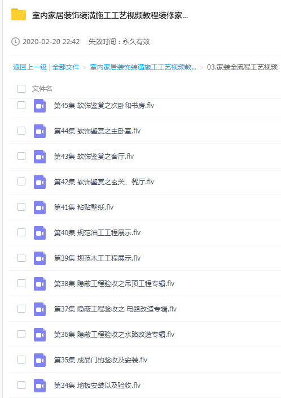Click video icon beside 第43集 软饰鉴赏之客厅
The image size is (281, 398).
coord(40,157)
